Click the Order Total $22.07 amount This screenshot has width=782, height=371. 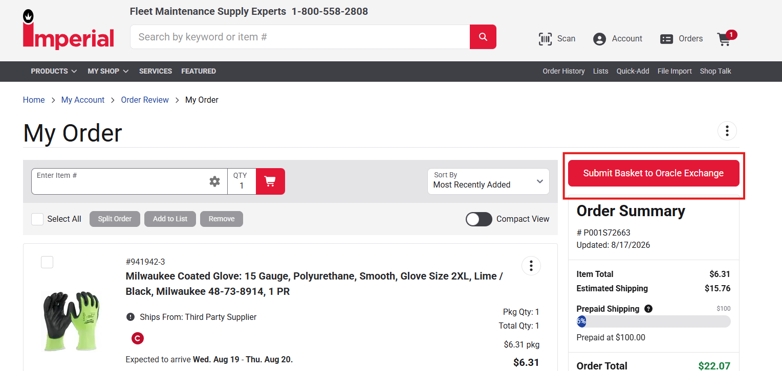(714, 366)
